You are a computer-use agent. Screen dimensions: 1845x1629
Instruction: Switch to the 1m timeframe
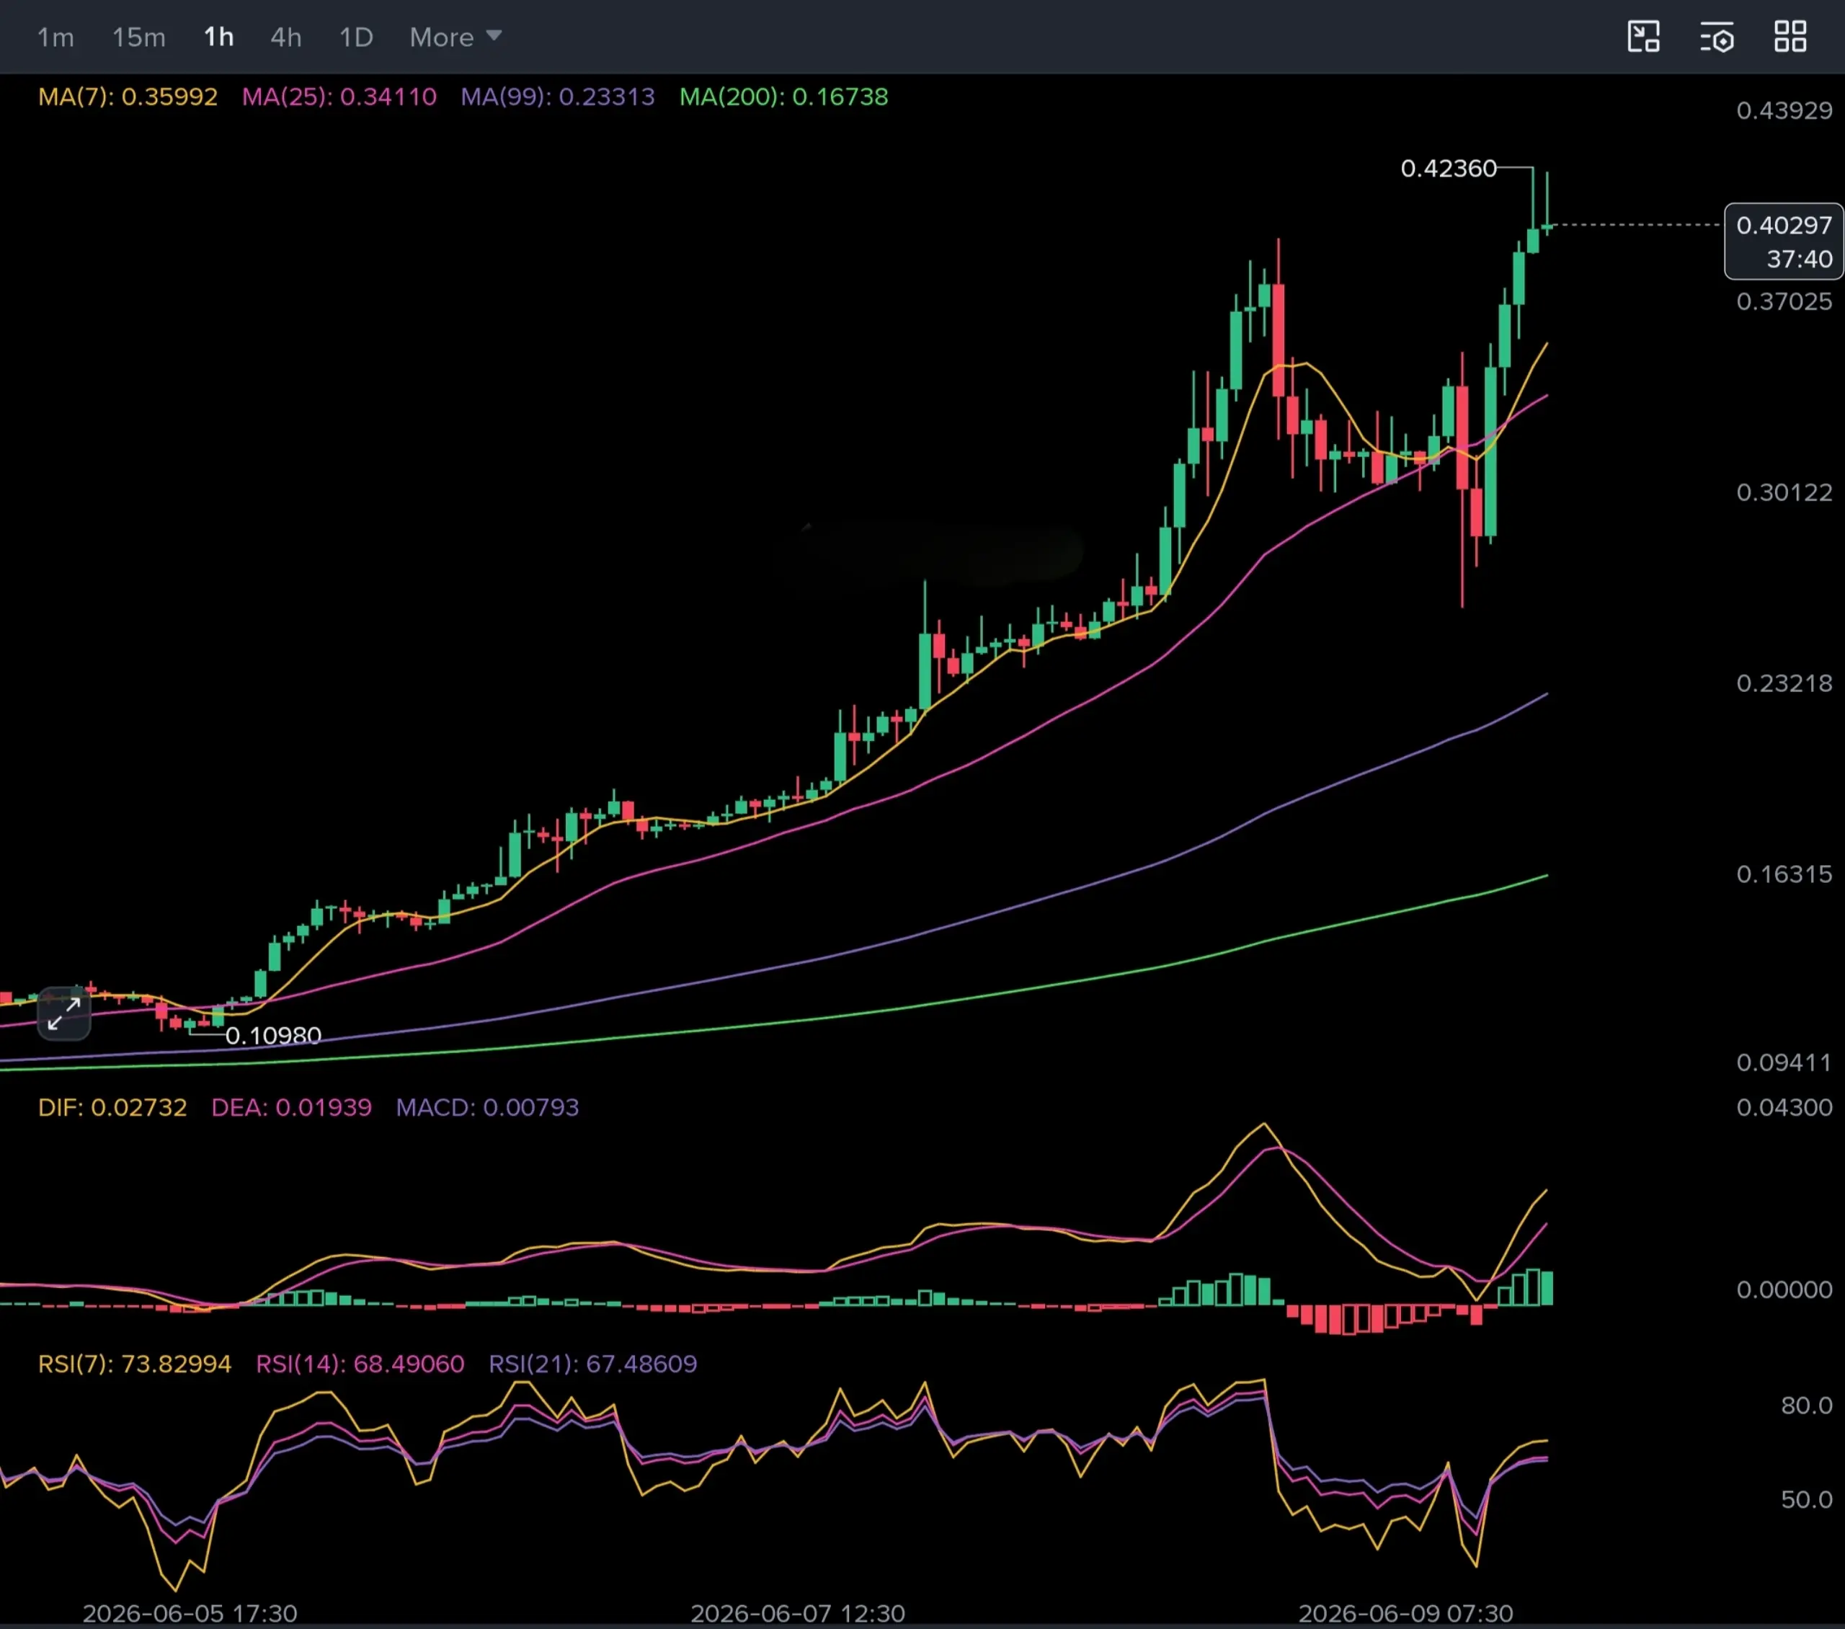[55, 37]
